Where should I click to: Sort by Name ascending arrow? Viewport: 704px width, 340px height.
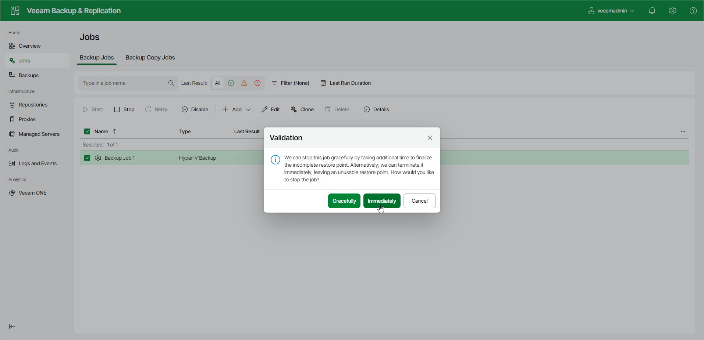point(115,131)
